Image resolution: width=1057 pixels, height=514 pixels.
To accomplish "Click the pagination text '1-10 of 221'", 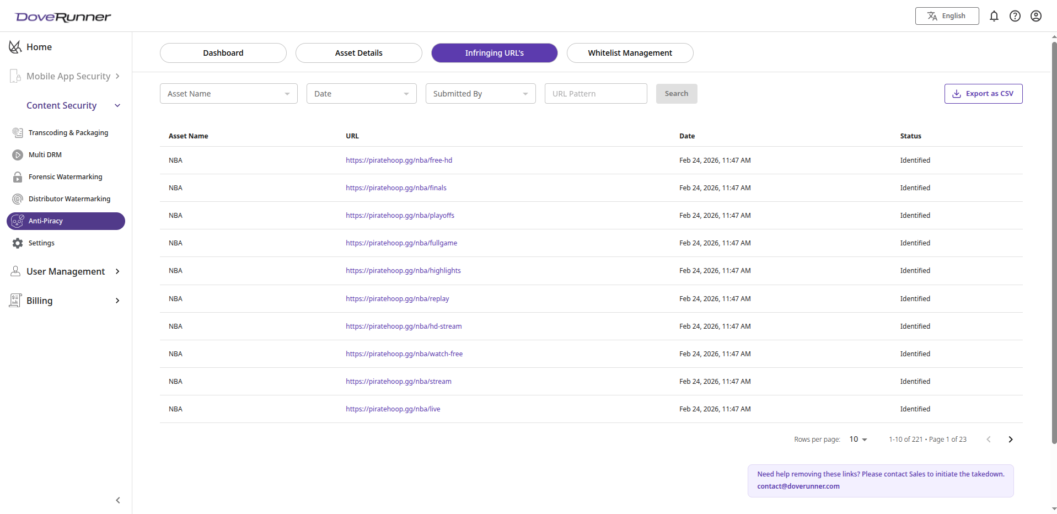I will tap(905, 440).
